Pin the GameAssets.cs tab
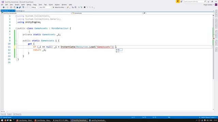Image resolution: width=218 pixels, height=122 pixels. click(x=12, y=11)
